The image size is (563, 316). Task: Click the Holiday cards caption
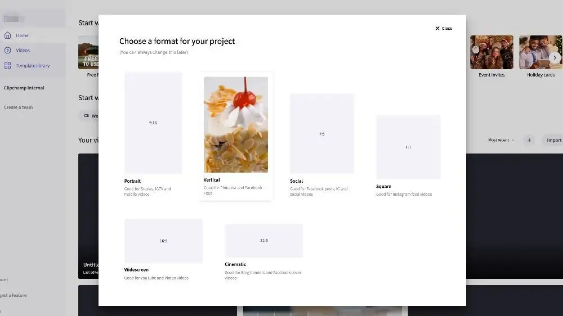click(540, 75)
